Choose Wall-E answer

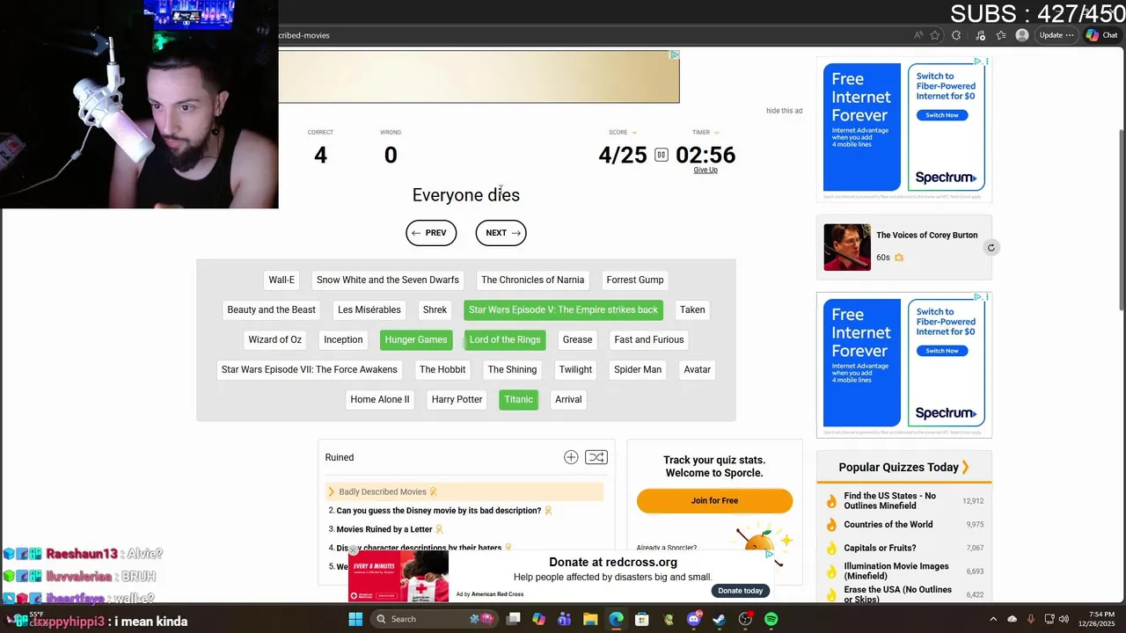(281, 280)
